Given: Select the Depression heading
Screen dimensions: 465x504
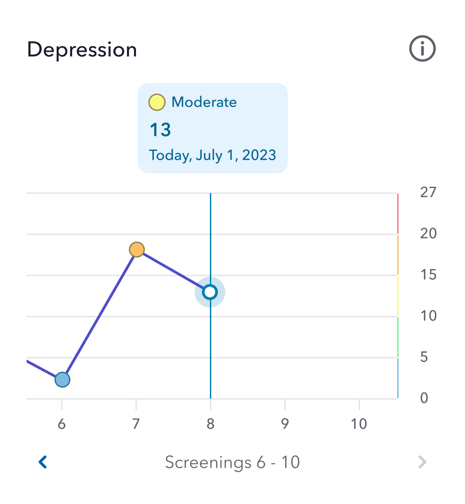Looking at the screenshot, I should pos(82,50).
